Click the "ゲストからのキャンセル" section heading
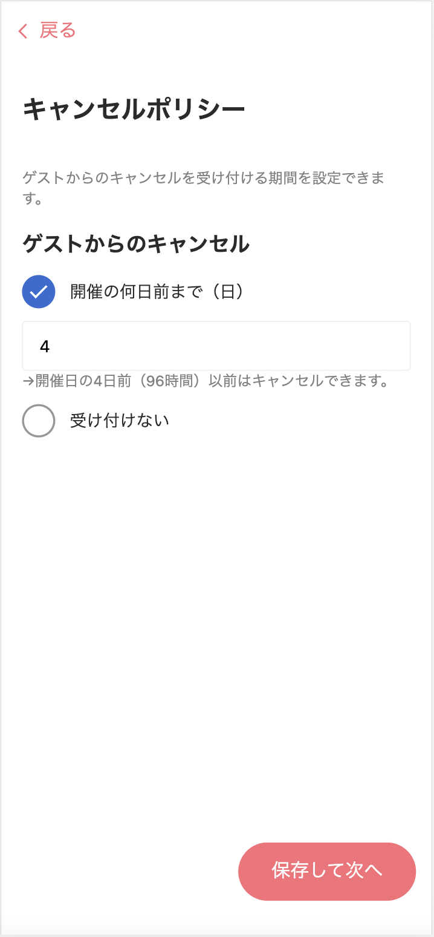Image resolution: width=434 pixels, height=937 pixels. click(136, 244)
